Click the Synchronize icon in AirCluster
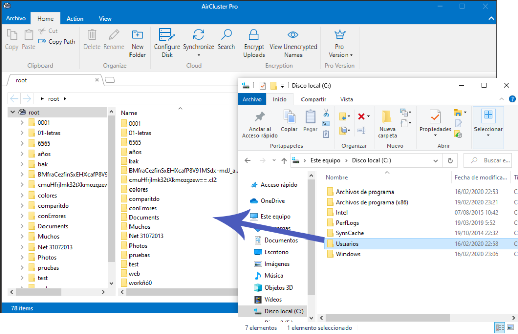Screen dimensions: 518x334 click(x=198, y=35)
